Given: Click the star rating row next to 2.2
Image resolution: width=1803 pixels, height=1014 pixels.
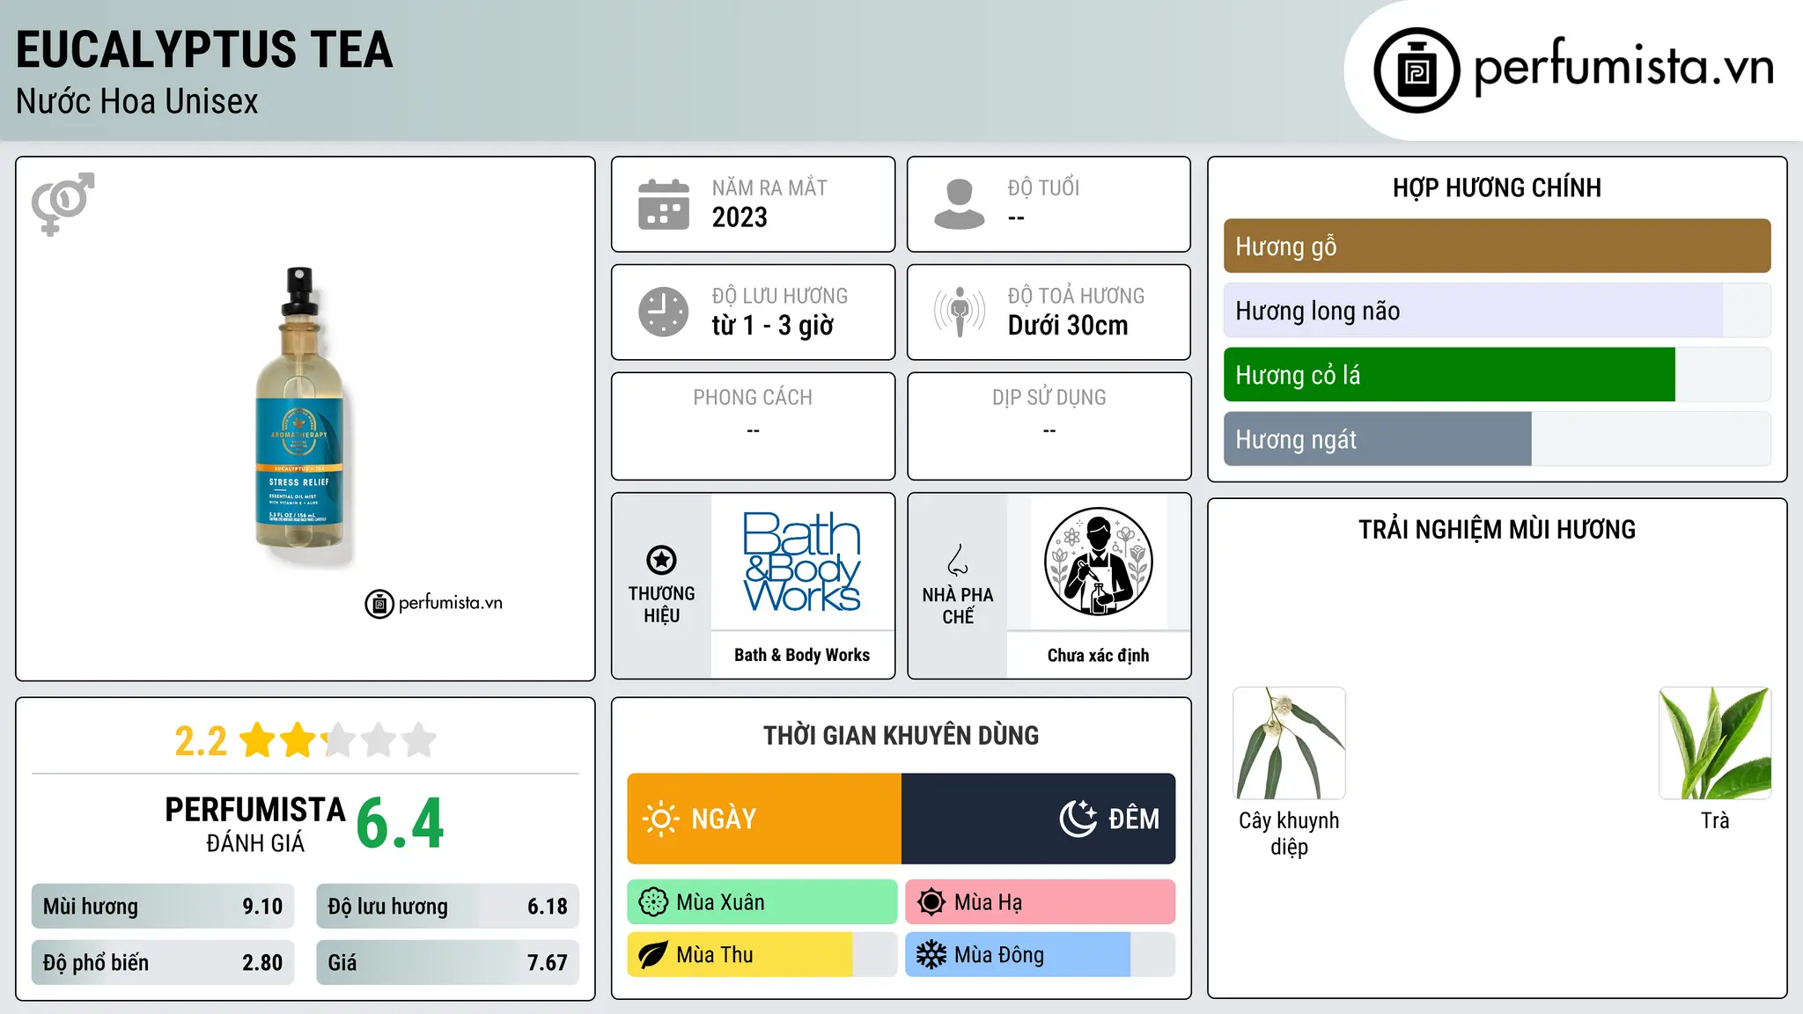Looking at the screenshot, I should [338, 740].
